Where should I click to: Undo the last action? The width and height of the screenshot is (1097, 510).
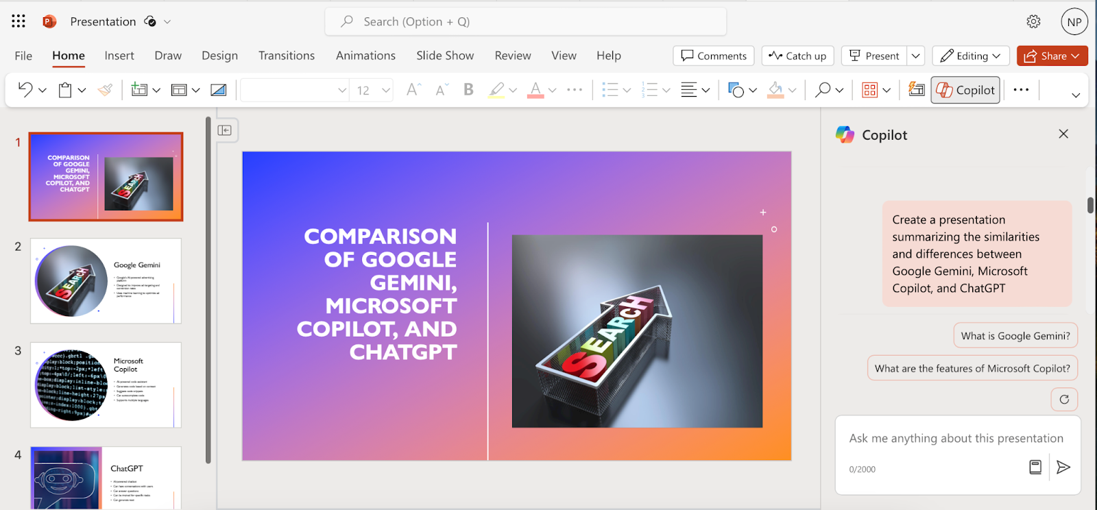(25, 90)
